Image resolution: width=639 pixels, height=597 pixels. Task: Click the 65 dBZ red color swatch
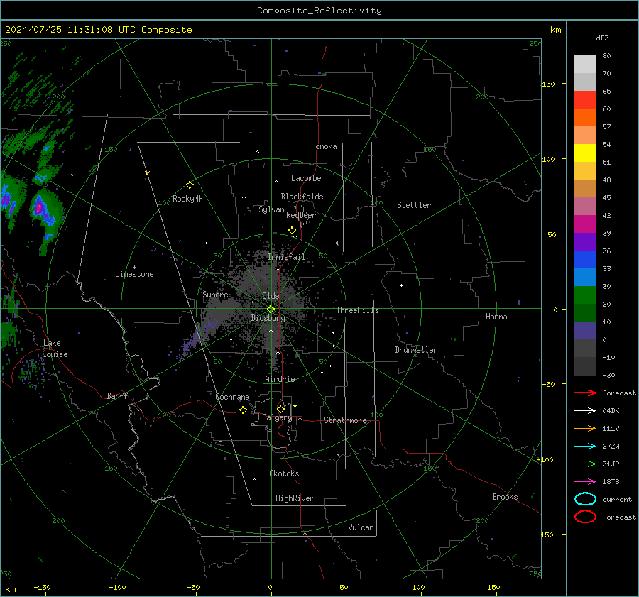pyautogui.click(x=585, y=99)
